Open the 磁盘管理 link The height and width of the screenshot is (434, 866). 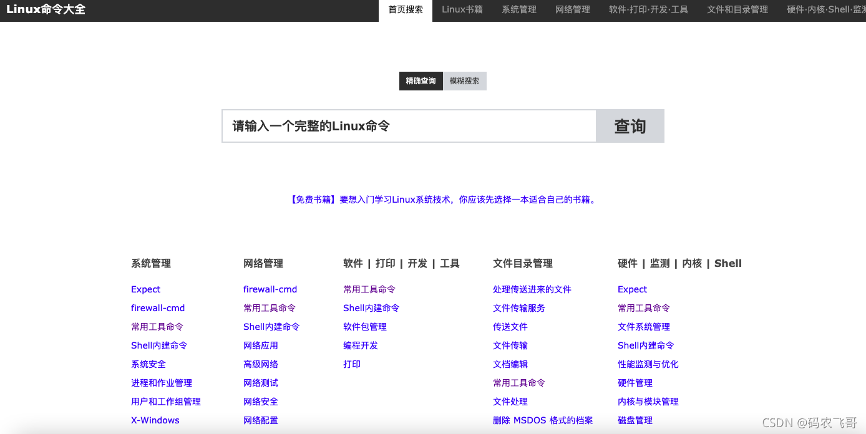click(635, 420)
